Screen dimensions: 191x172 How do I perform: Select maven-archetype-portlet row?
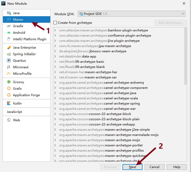pyautogui.click(x=119, y=145)
